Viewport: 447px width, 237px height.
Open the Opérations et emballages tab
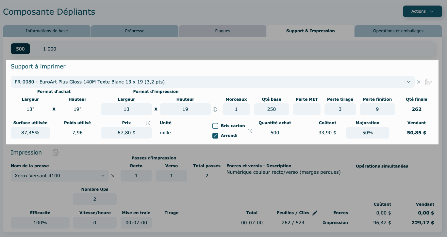click(x=398, y=31)
